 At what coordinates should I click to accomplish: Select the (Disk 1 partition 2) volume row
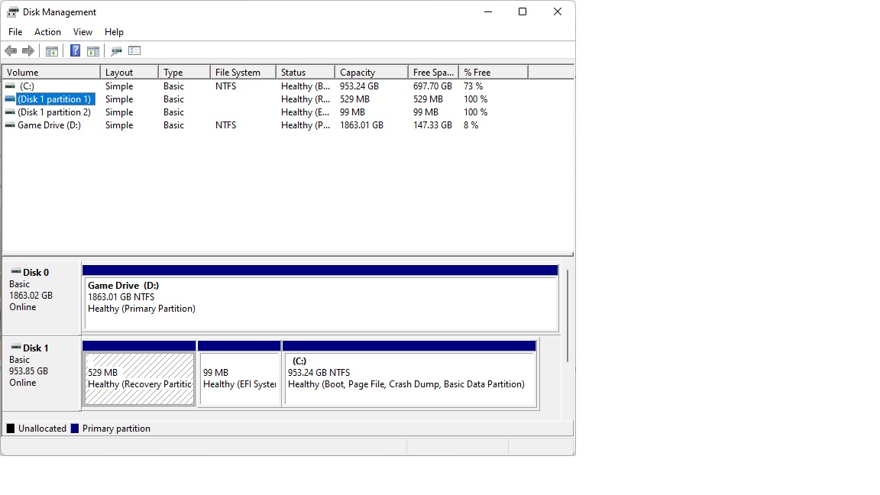tap(54, 112)
